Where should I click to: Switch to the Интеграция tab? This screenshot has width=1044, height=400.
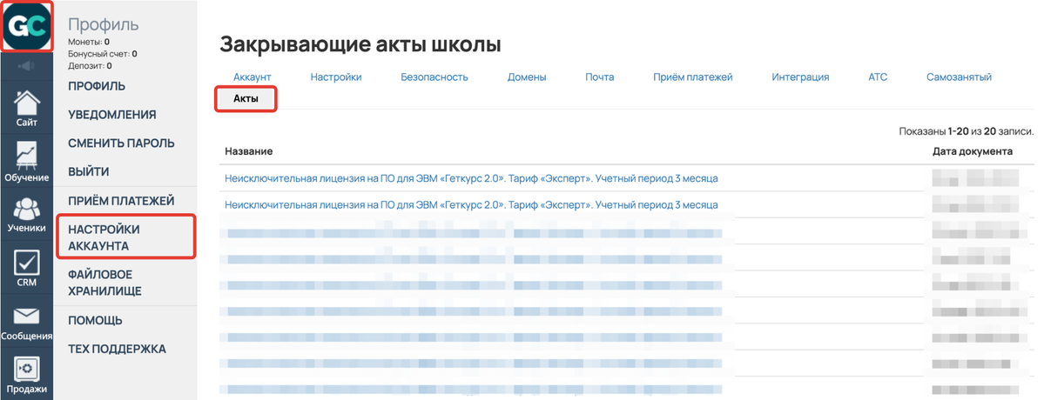[x=800, y=77]
